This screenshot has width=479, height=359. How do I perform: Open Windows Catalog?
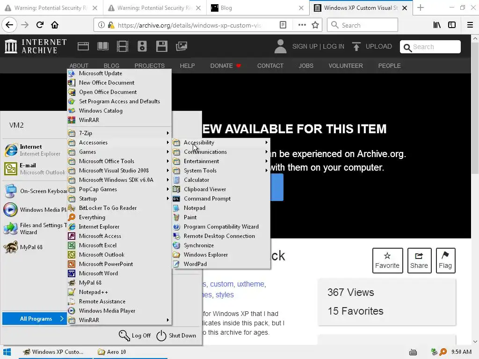119,111
